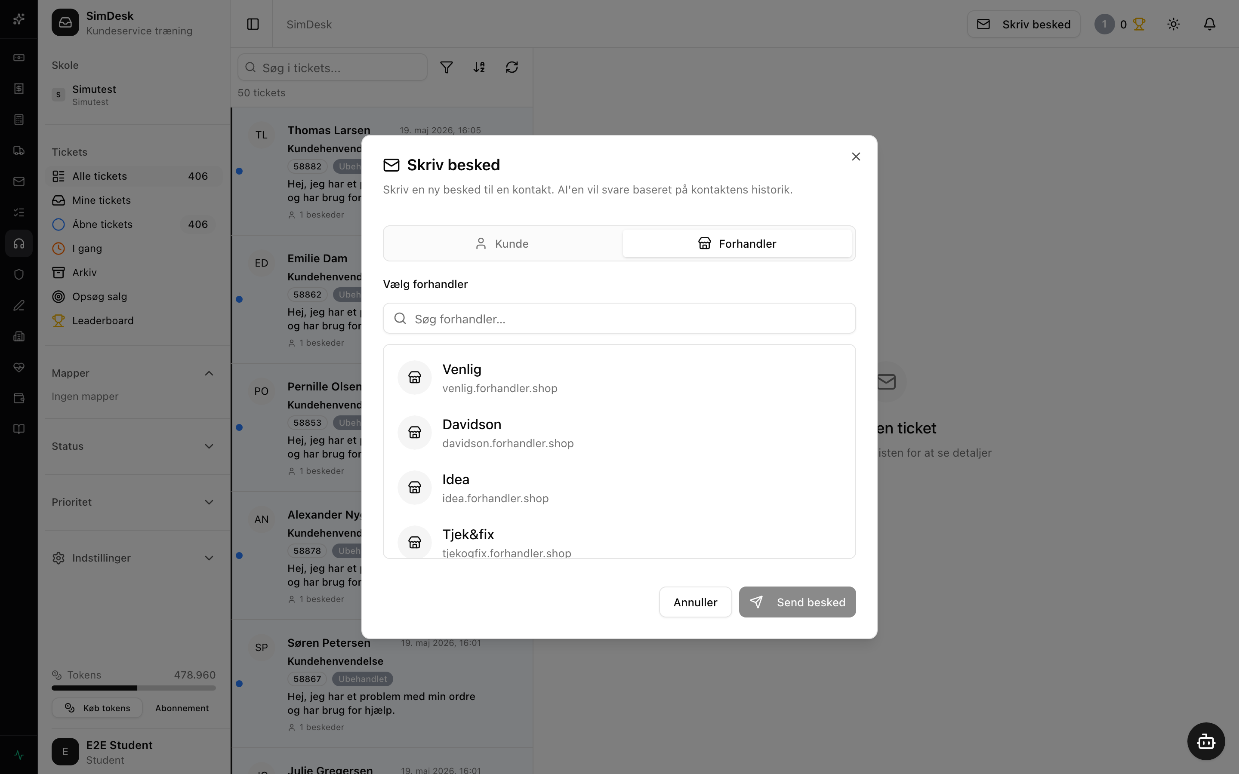Viewport: 1239px width, 774px height.
Task: Open the wallet icon in the rail
Action: click(x=19, y=398)
